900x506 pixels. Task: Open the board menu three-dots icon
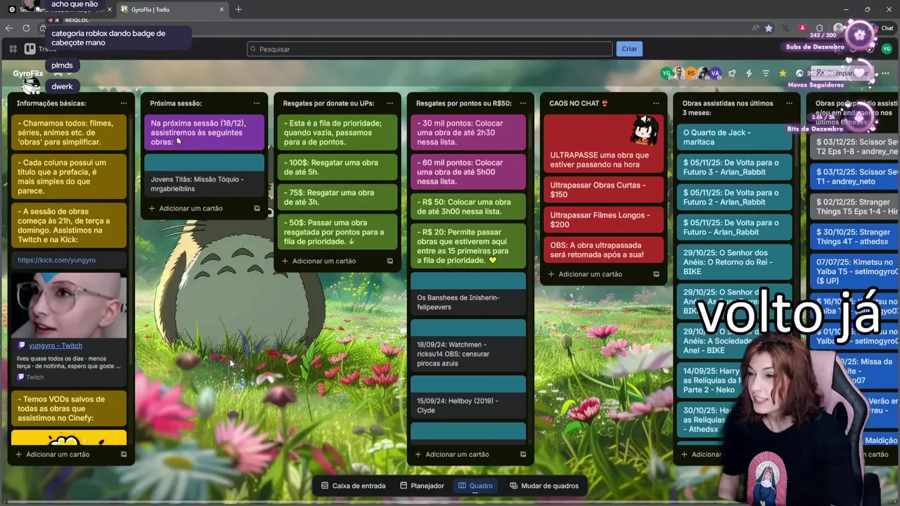click(x=885, y=73)
